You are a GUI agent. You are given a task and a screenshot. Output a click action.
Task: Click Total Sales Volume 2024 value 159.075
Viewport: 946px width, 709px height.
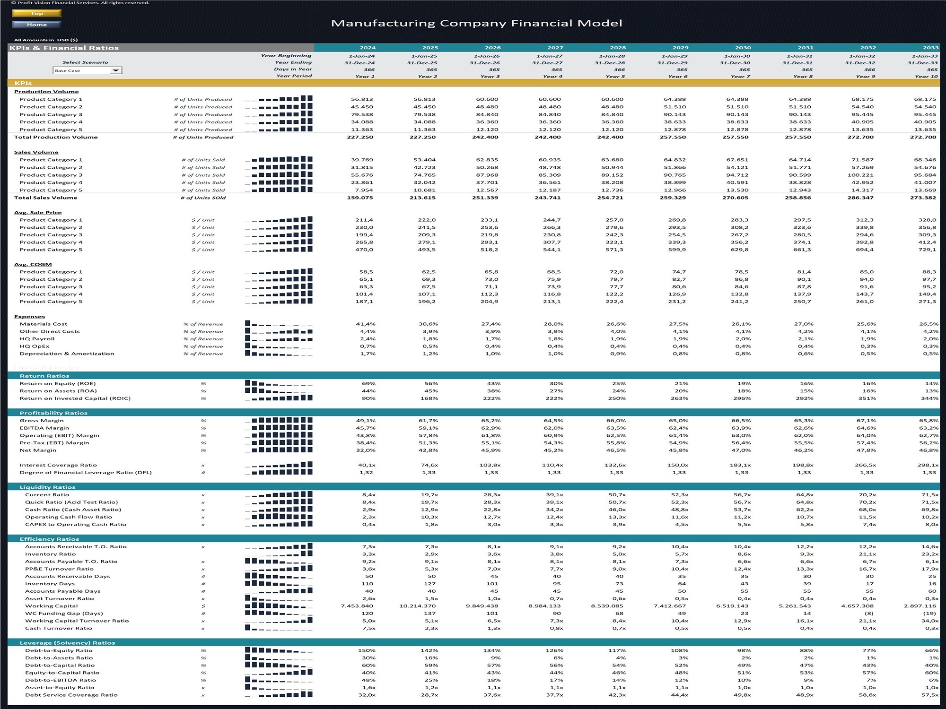360,198
